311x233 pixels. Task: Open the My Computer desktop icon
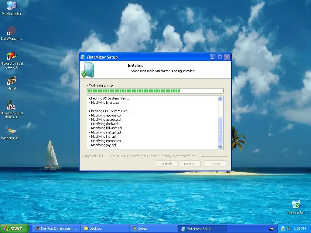(12, 8)
